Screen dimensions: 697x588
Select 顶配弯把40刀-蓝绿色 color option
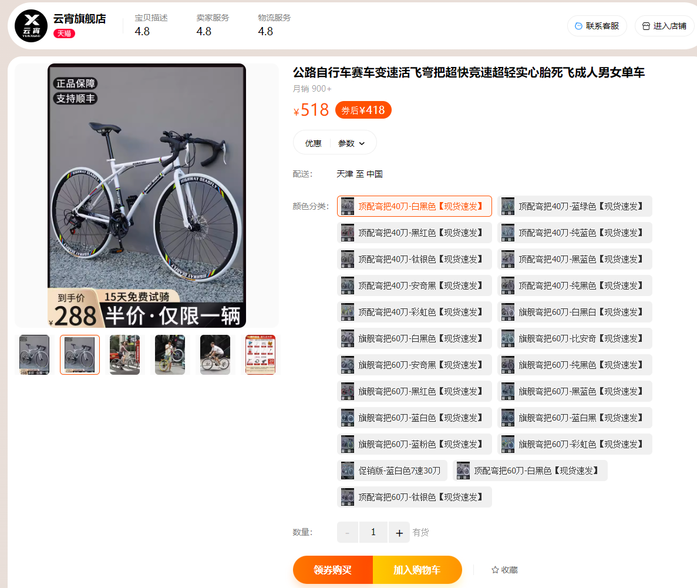[x=574, y=206]
